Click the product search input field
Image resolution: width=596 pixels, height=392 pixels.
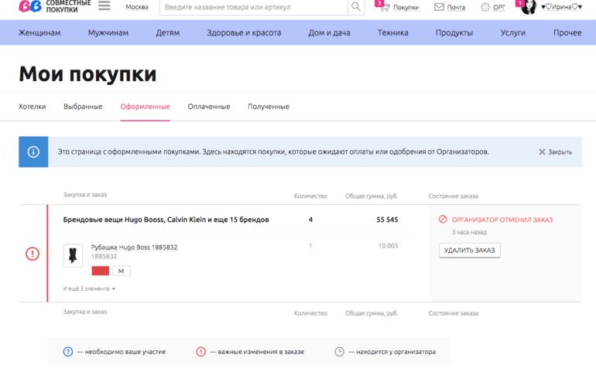tap(253, 7)
